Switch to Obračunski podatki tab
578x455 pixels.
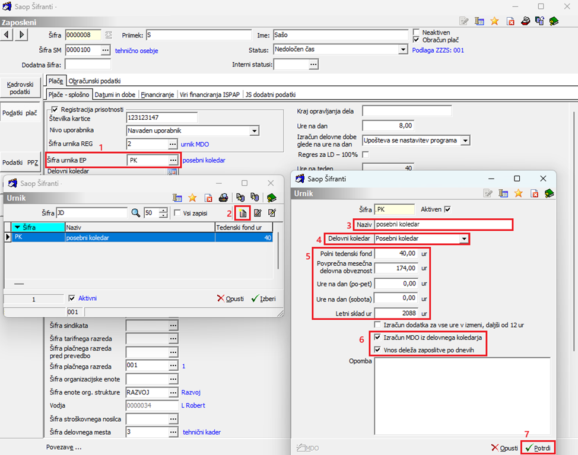click(94, 81)
